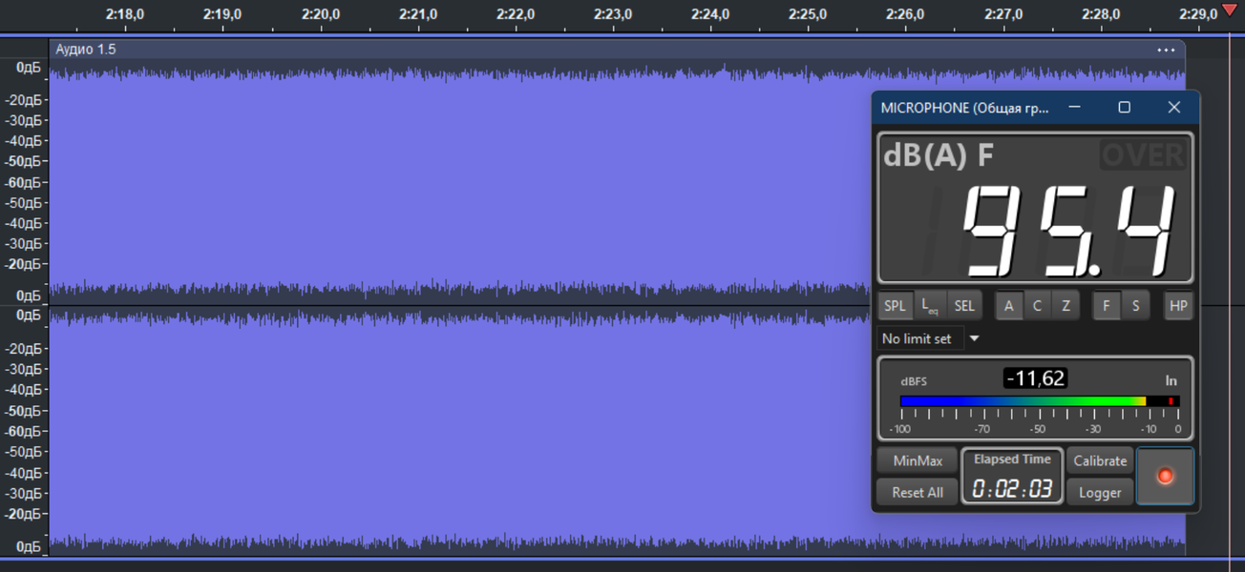
Task: Click the 2:19,0 mark on the timeline
Action: pos(222,14)
